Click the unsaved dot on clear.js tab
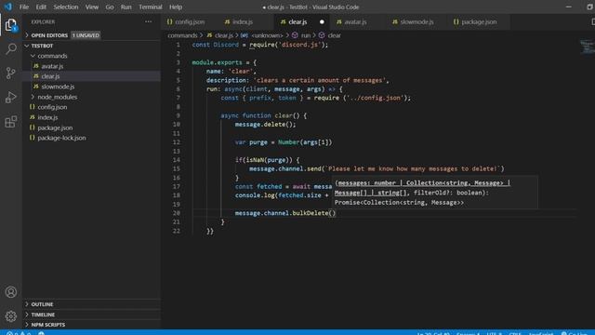Screen dimensions: 595x335 (x=322, y=22)
